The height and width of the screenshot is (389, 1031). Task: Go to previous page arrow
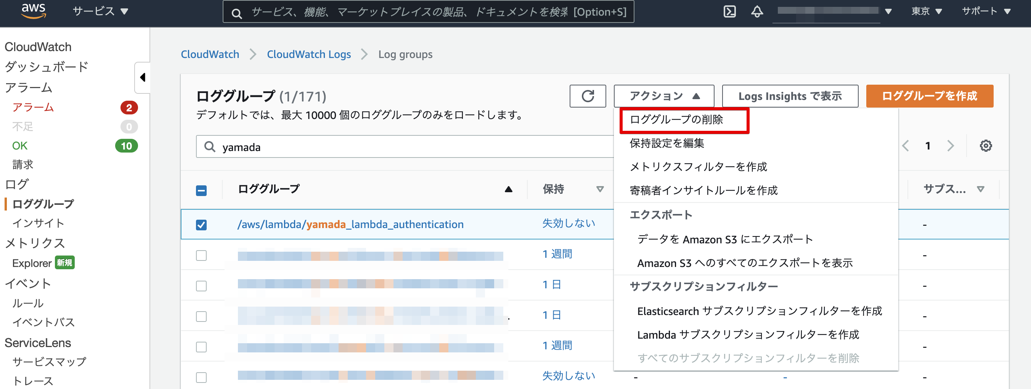click(x=905, y=146)
